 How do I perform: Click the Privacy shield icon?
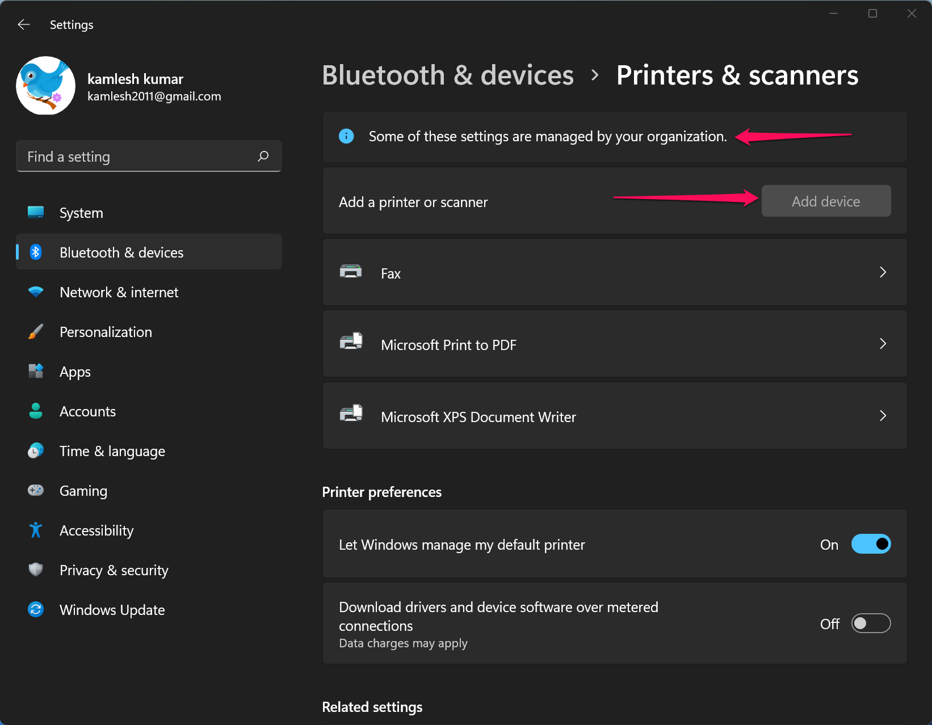pyautogui.click(x=36, y=570)
